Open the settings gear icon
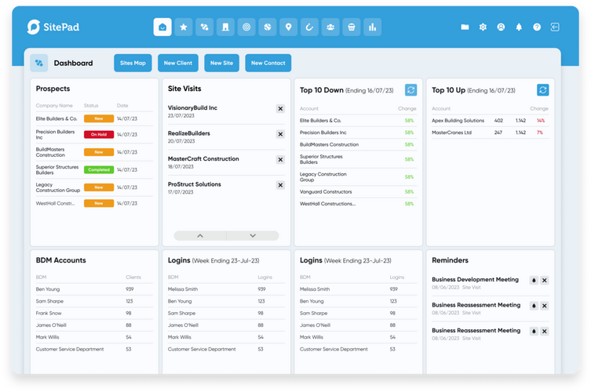This screenshot has height=392, width=591. click(483, 27)
